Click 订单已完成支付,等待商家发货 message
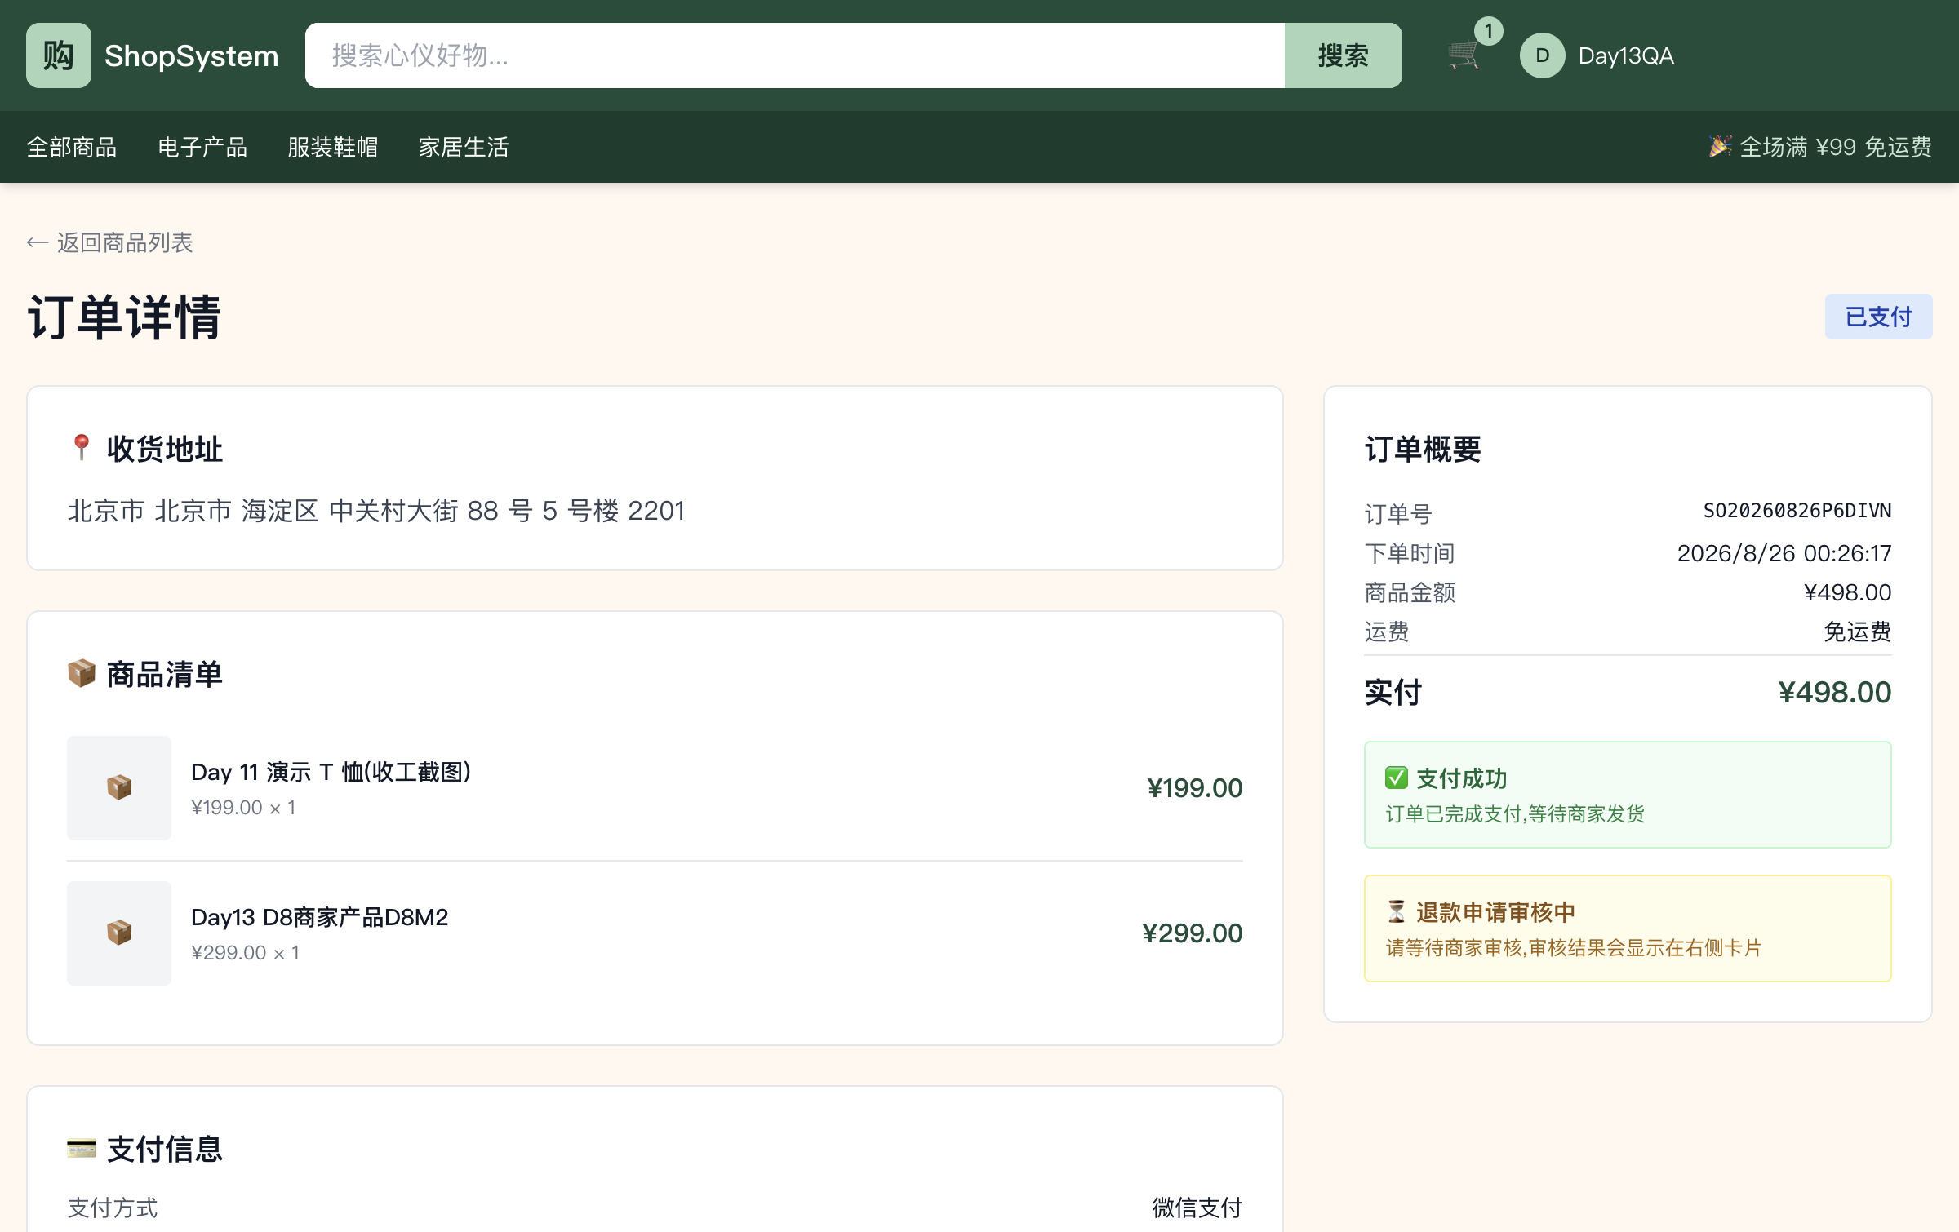1959x1232 pixels. [1515, 813]
